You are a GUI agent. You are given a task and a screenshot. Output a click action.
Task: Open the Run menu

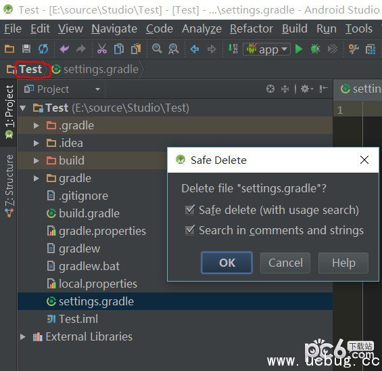(327, 29)
